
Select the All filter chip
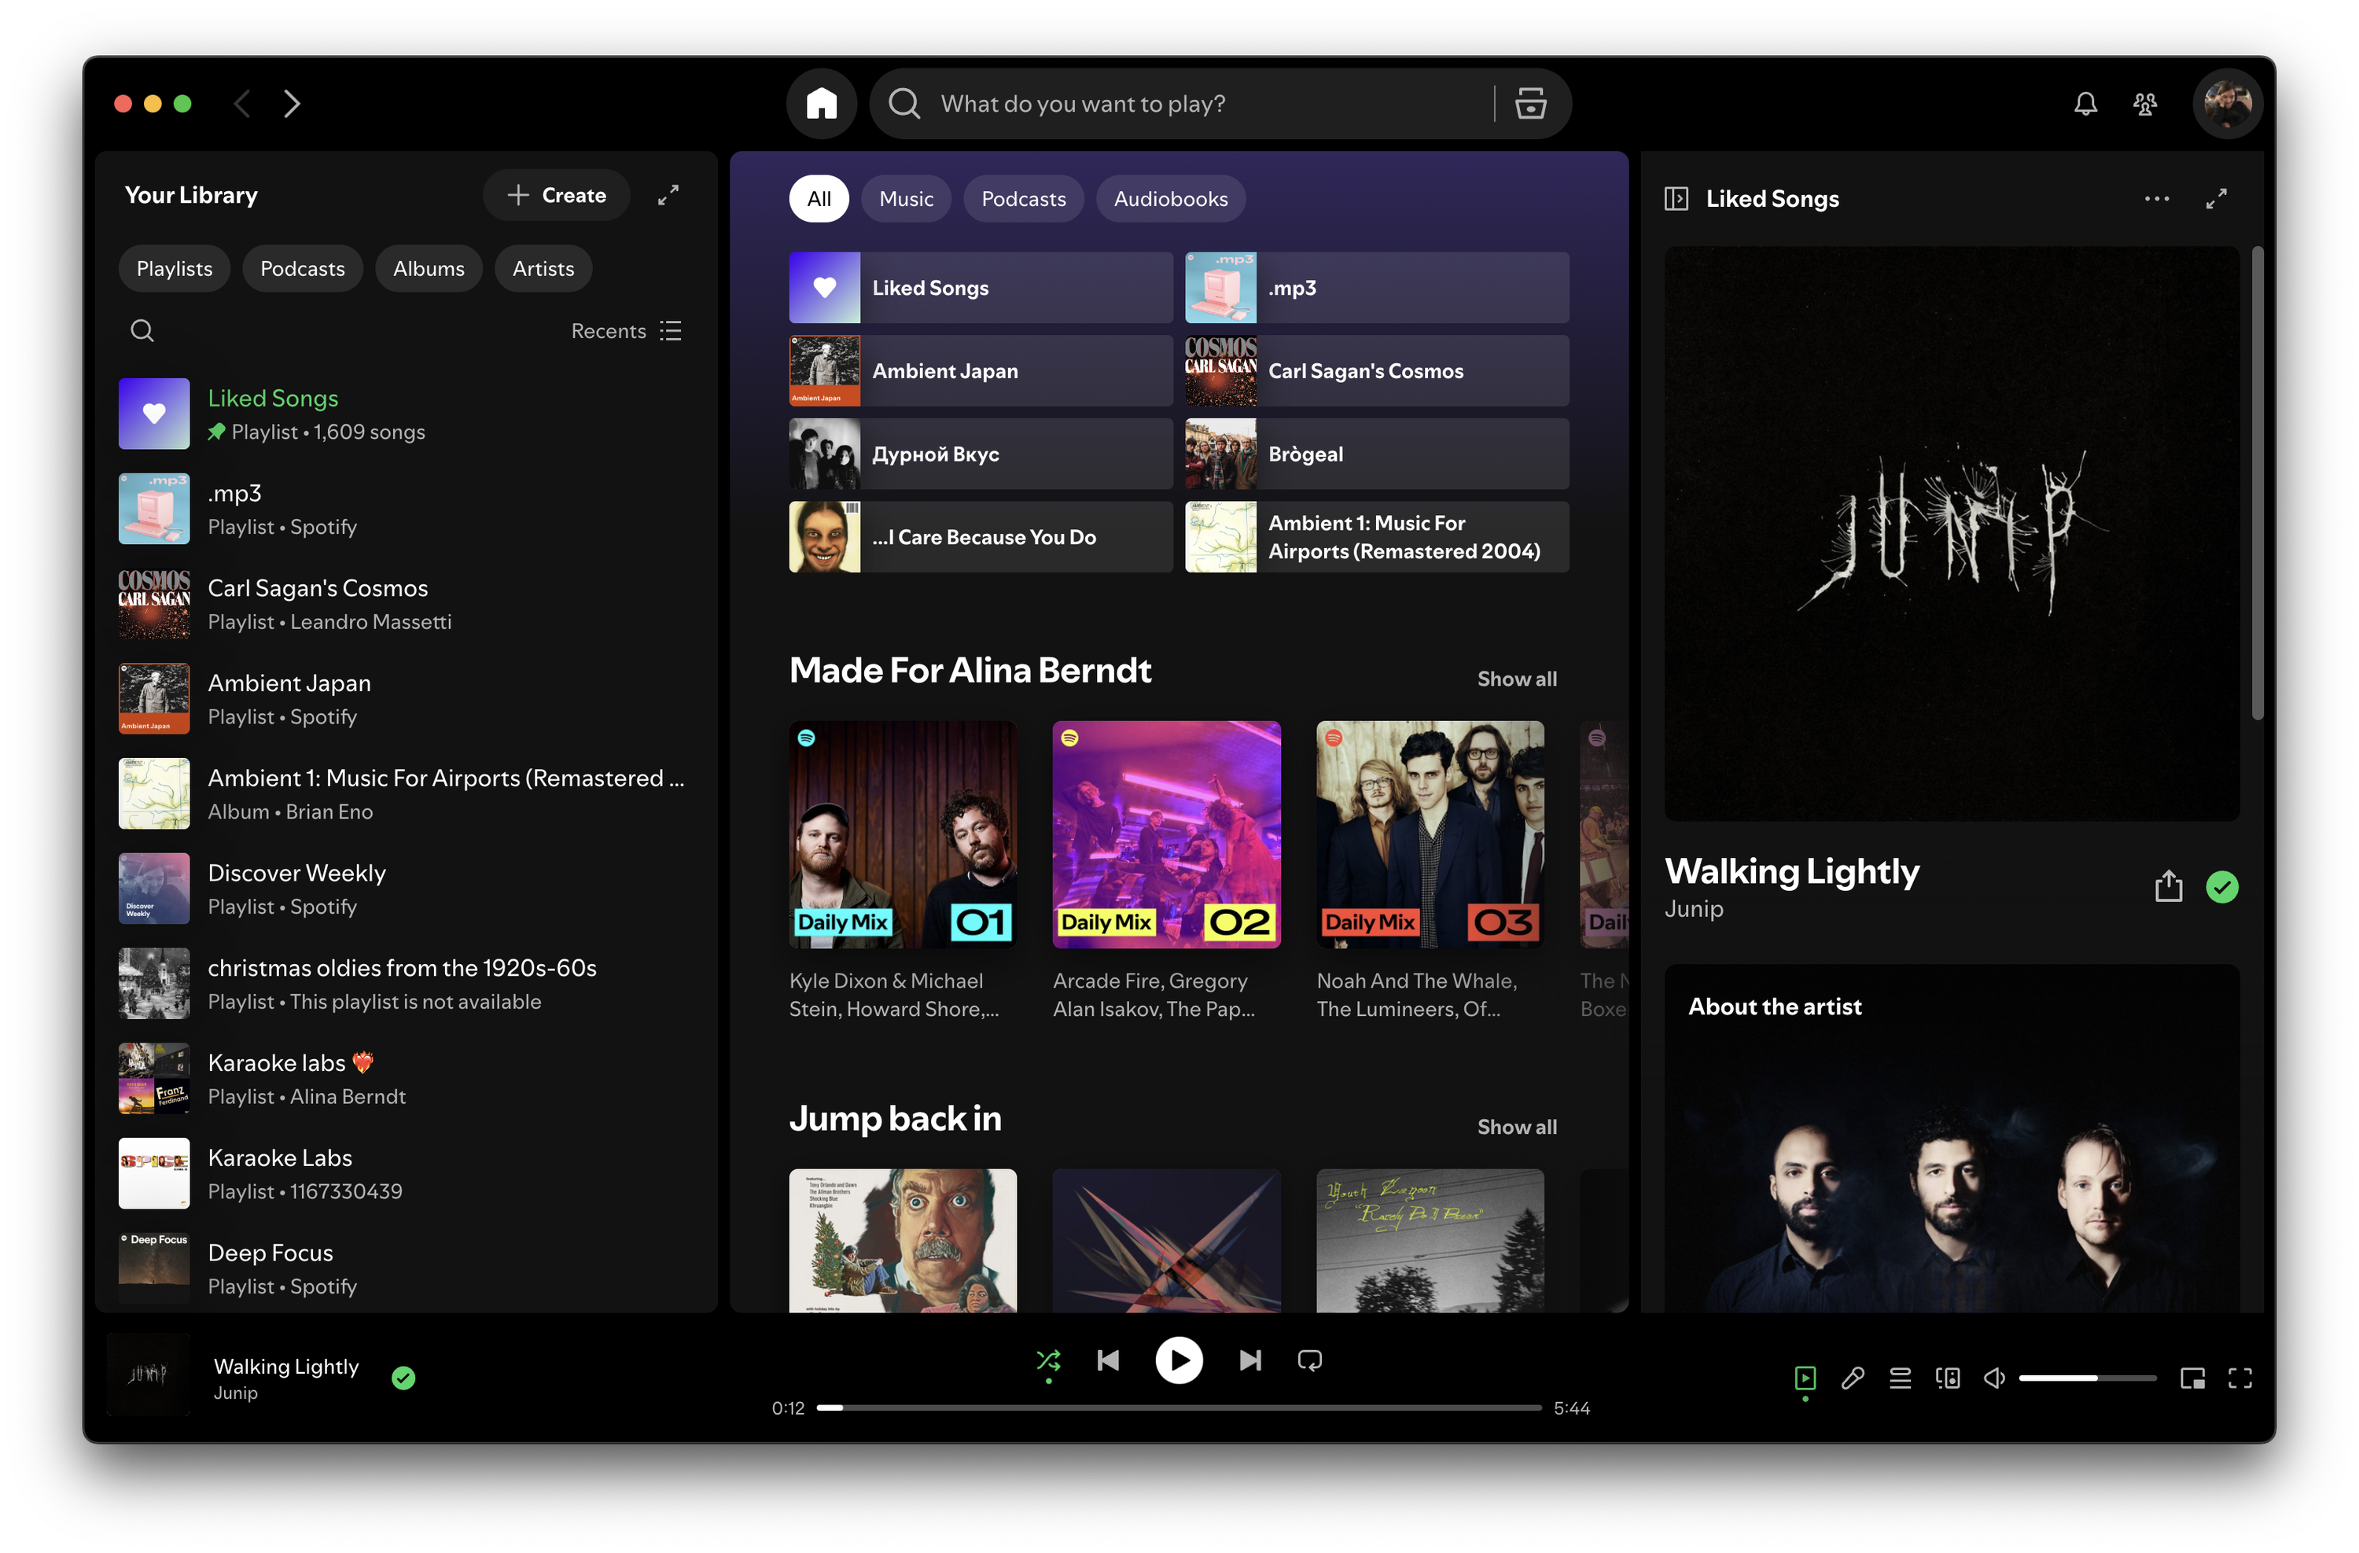tap(819, 198)
